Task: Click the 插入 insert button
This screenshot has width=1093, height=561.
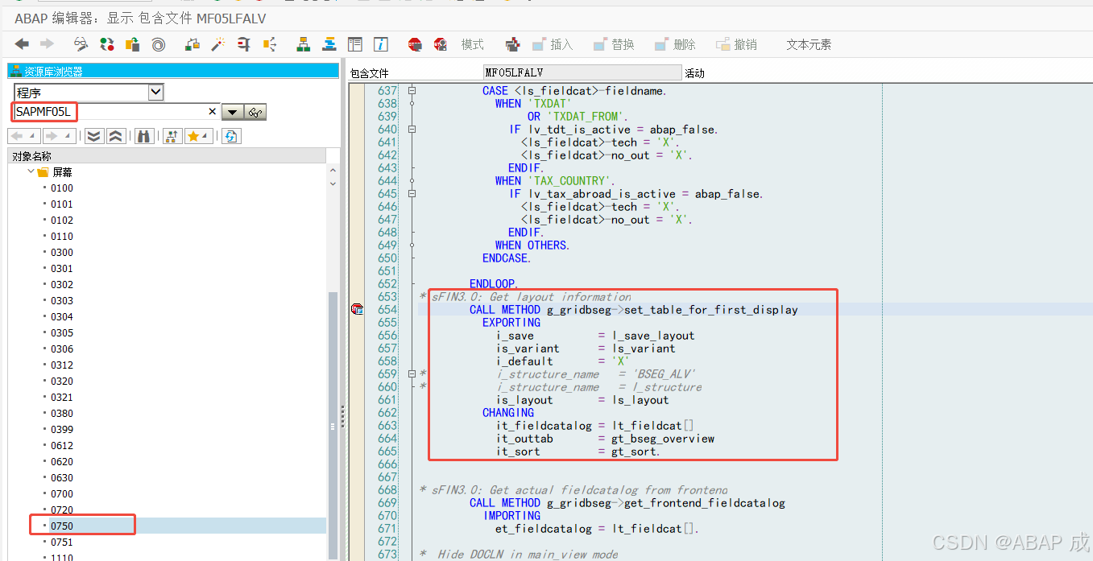Action: click(x=553, y=44)
